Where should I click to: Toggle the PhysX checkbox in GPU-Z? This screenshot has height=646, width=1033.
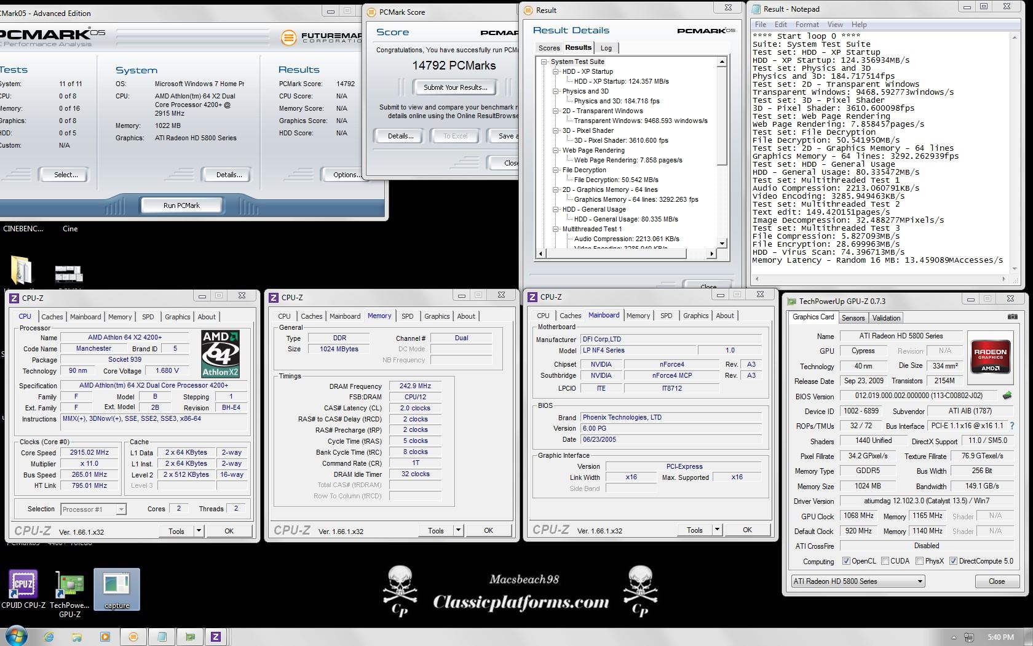pyautogui.click(x=919, y=561)
